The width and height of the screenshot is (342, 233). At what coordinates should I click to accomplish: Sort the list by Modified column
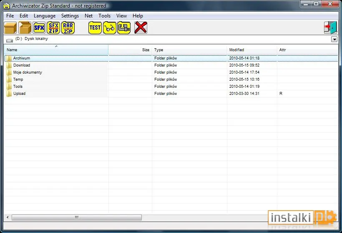[x=252, y=50]
